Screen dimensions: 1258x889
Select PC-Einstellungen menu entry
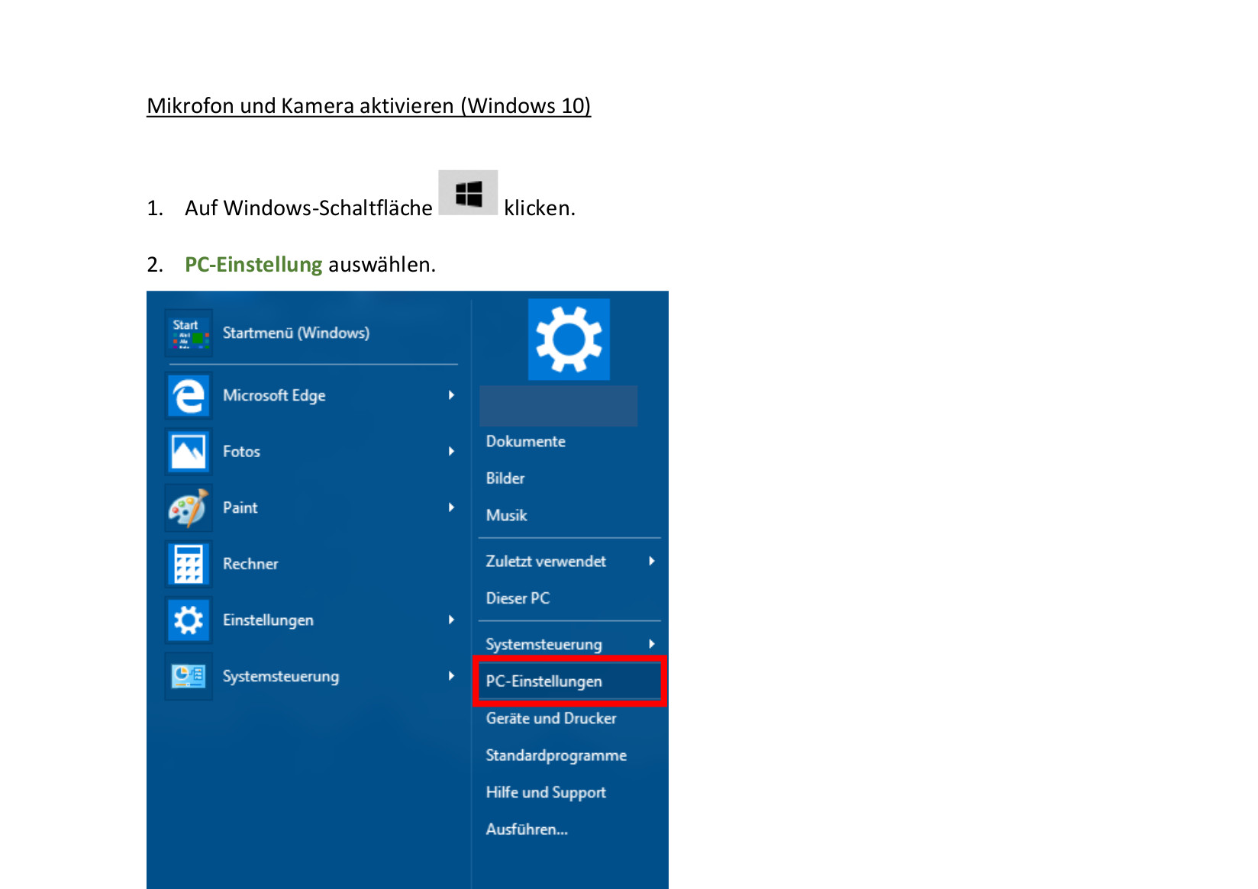(x=569, y=681)
